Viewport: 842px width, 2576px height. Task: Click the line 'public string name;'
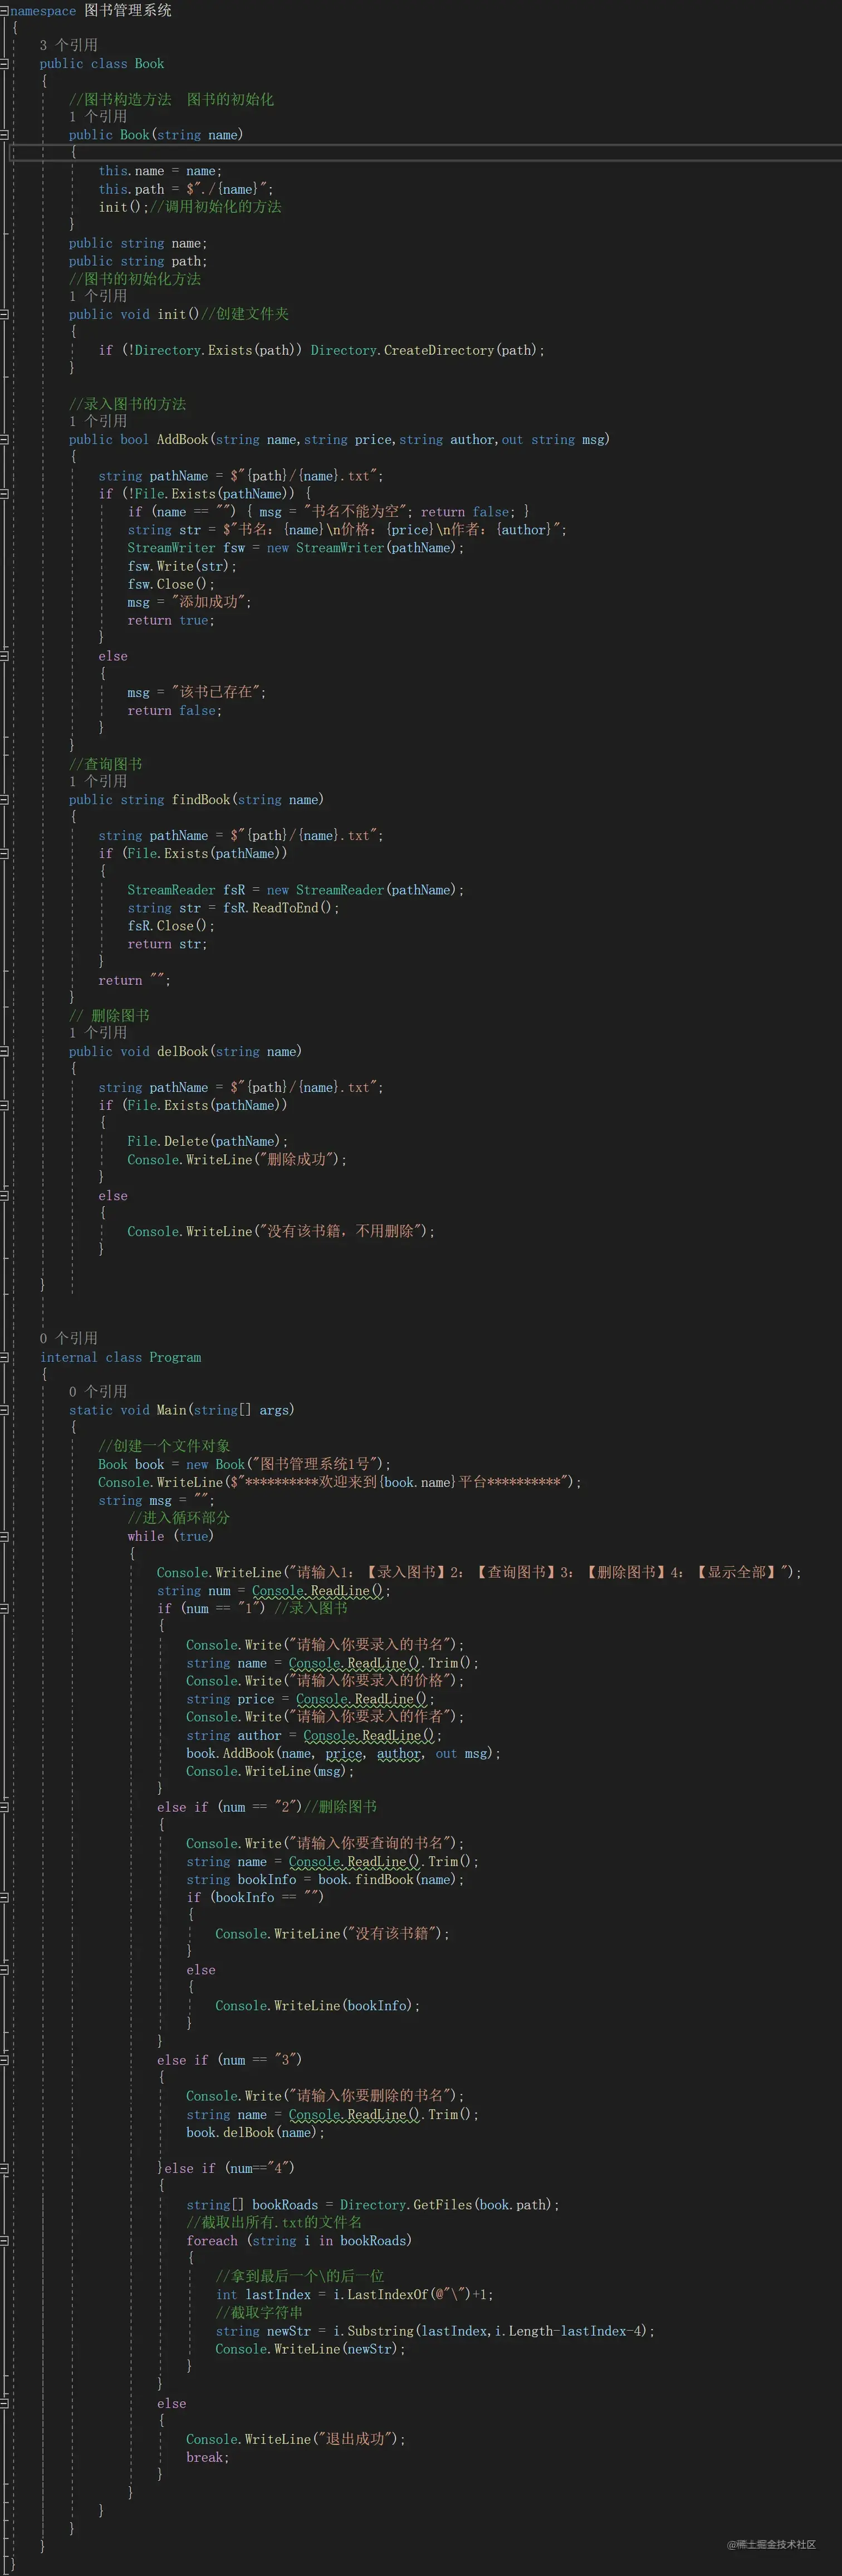(138, 243)
